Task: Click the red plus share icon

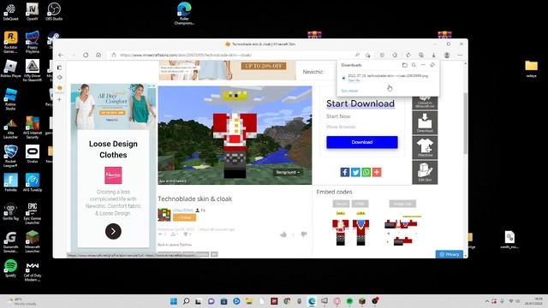Action: click(377, 172)
